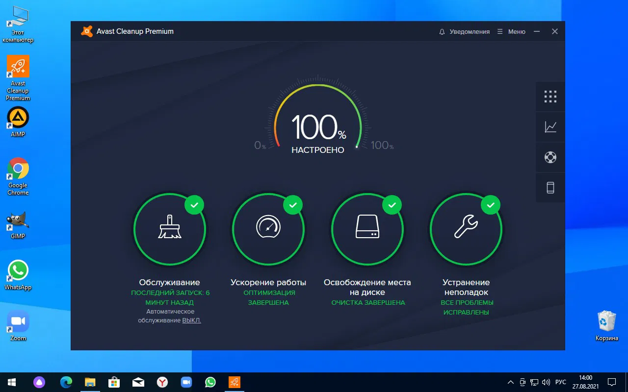Launch GIMP from the desktop
The width and height of the screenshot is (628, 392).
coord(18,220)
